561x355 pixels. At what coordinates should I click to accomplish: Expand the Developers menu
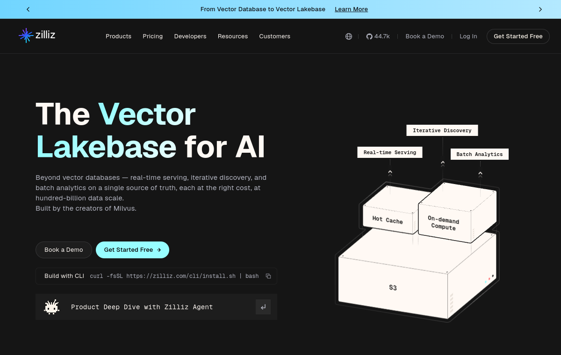pos(190,36)
